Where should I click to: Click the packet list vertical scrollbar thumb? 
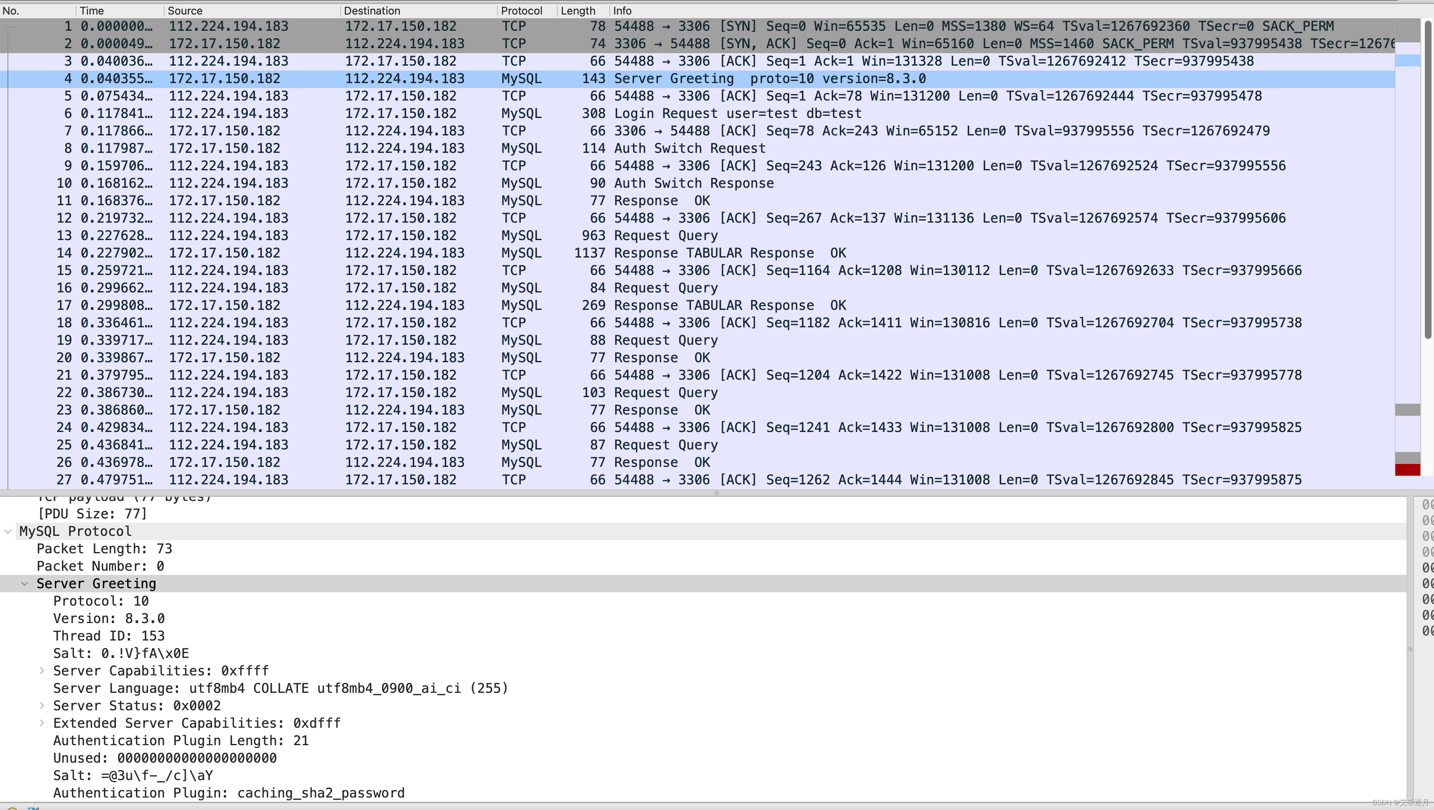1427,180
